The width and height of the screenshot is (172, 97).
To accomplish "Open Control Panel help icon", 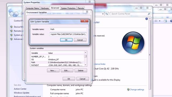I will pos(146,19).
